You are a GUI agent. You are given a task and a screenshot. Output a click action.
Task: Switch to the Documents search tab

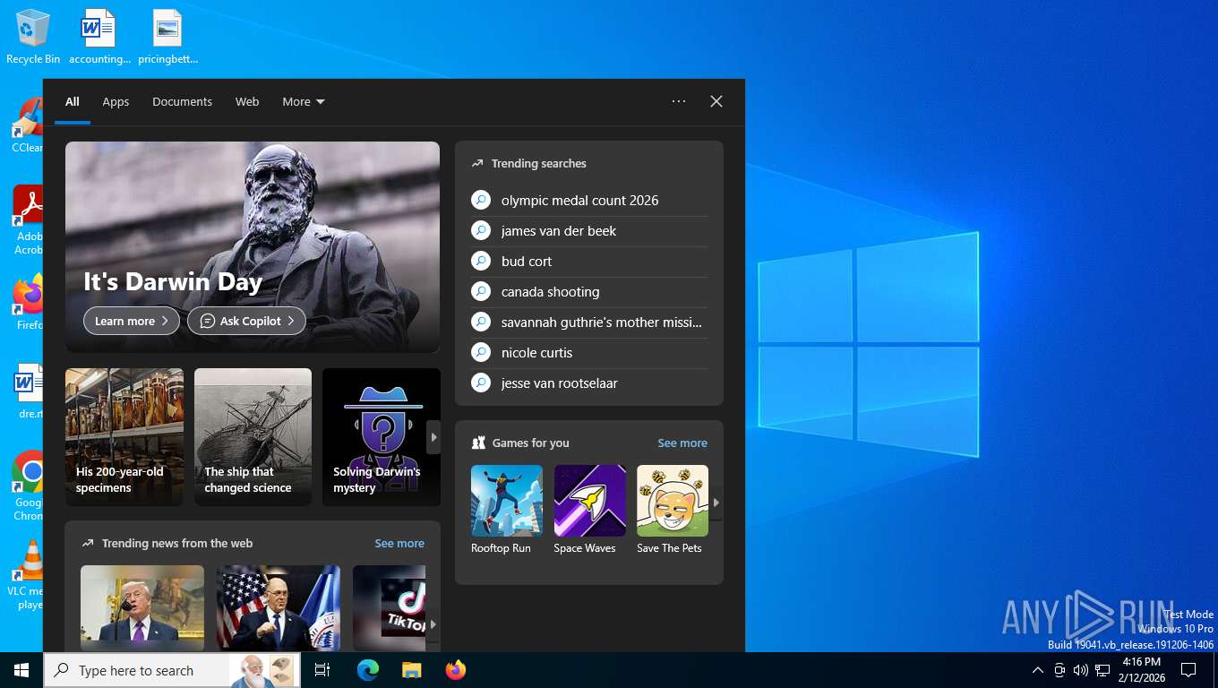[182, 101]
